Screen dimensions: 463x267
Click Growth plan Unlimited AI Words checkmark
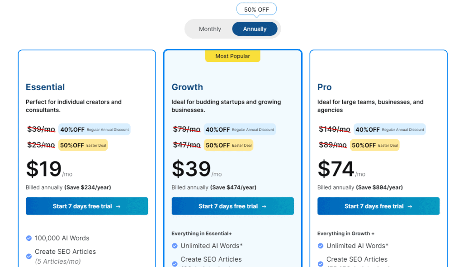175,246
